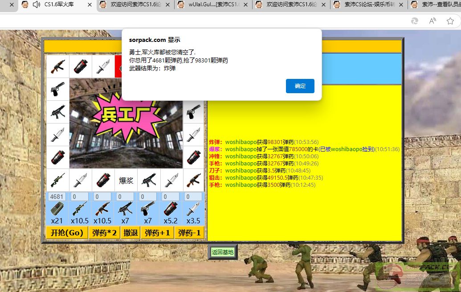The image size is (461, 292).
Task: Focus ammo field above x10.5 AK-47
Action: point(102,197)
